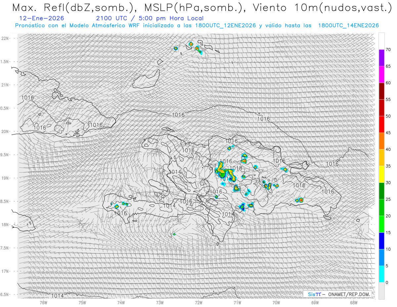
Task: Click the colorbar value label '30'
Action: tap(388, 182)
